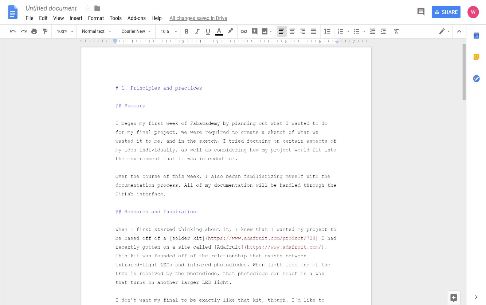Open the Insert menu
This screenshot has width=486, height=305.
click(76, 18)
